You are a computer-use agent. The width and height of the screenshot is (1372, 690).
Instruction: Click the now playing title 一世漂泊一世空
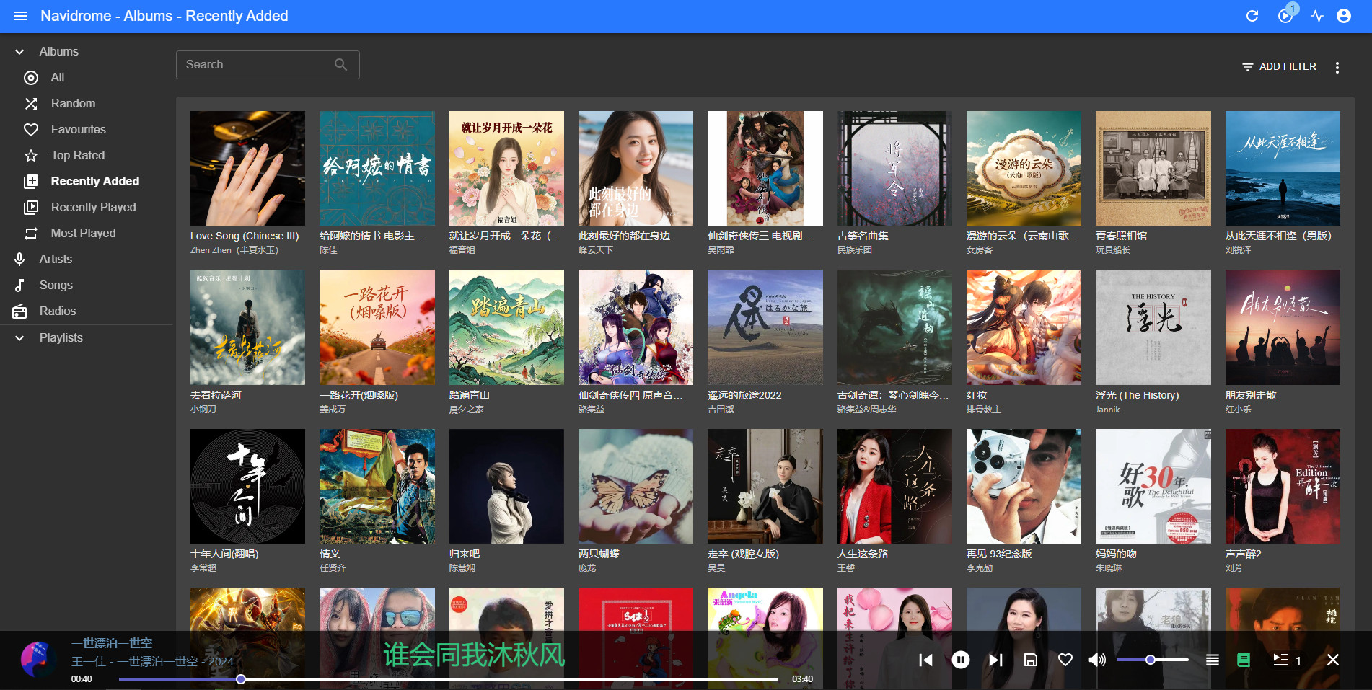click(x=112, y=643)
